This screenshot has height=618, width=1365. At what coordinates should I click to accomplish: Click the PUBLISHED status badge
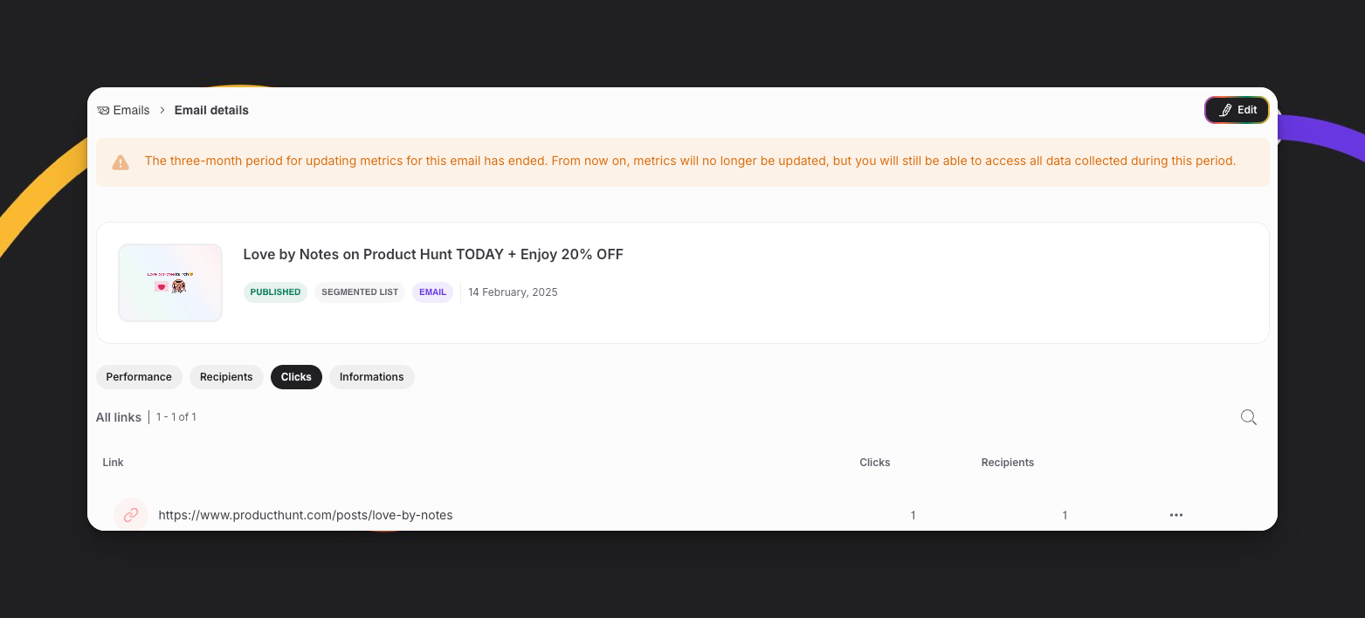coord(275,292)
